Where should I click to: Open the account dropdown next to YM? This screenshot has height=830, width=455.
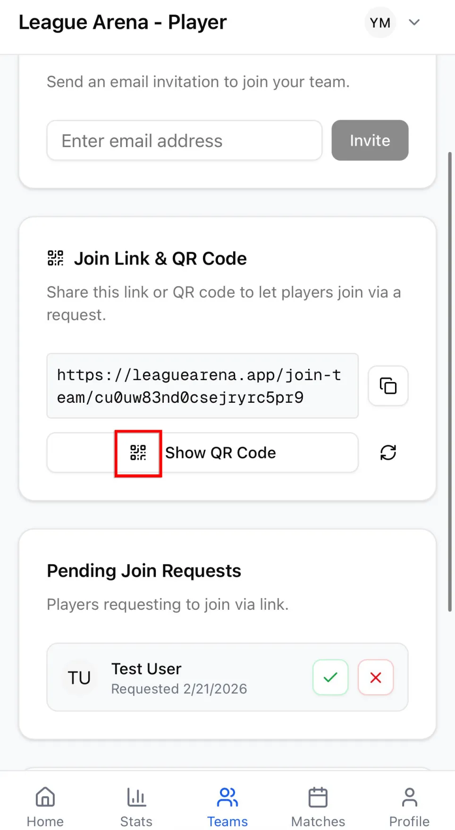(414, 22)
